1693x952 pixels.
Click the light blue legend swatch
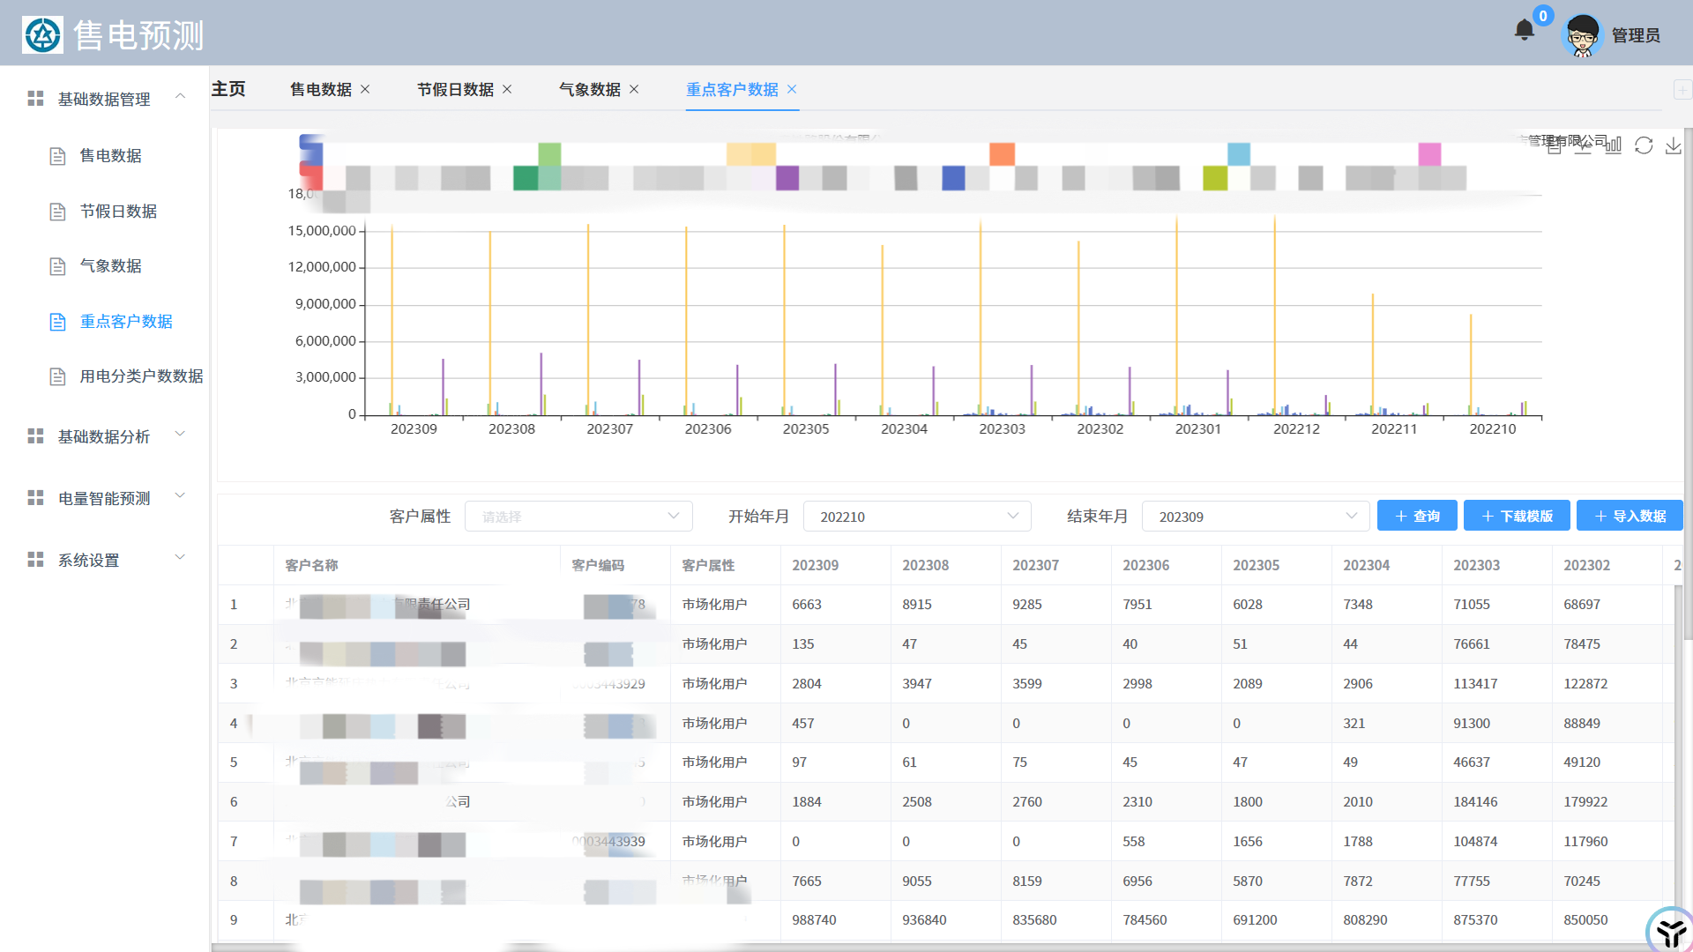pyautogui.click(x=1238, y=154)
